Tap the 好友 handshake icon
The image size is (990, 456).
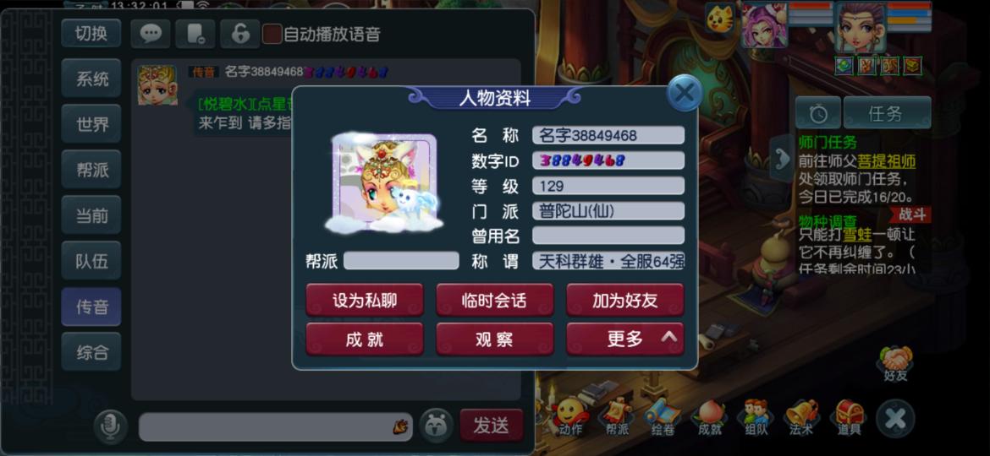click(895, 363)
